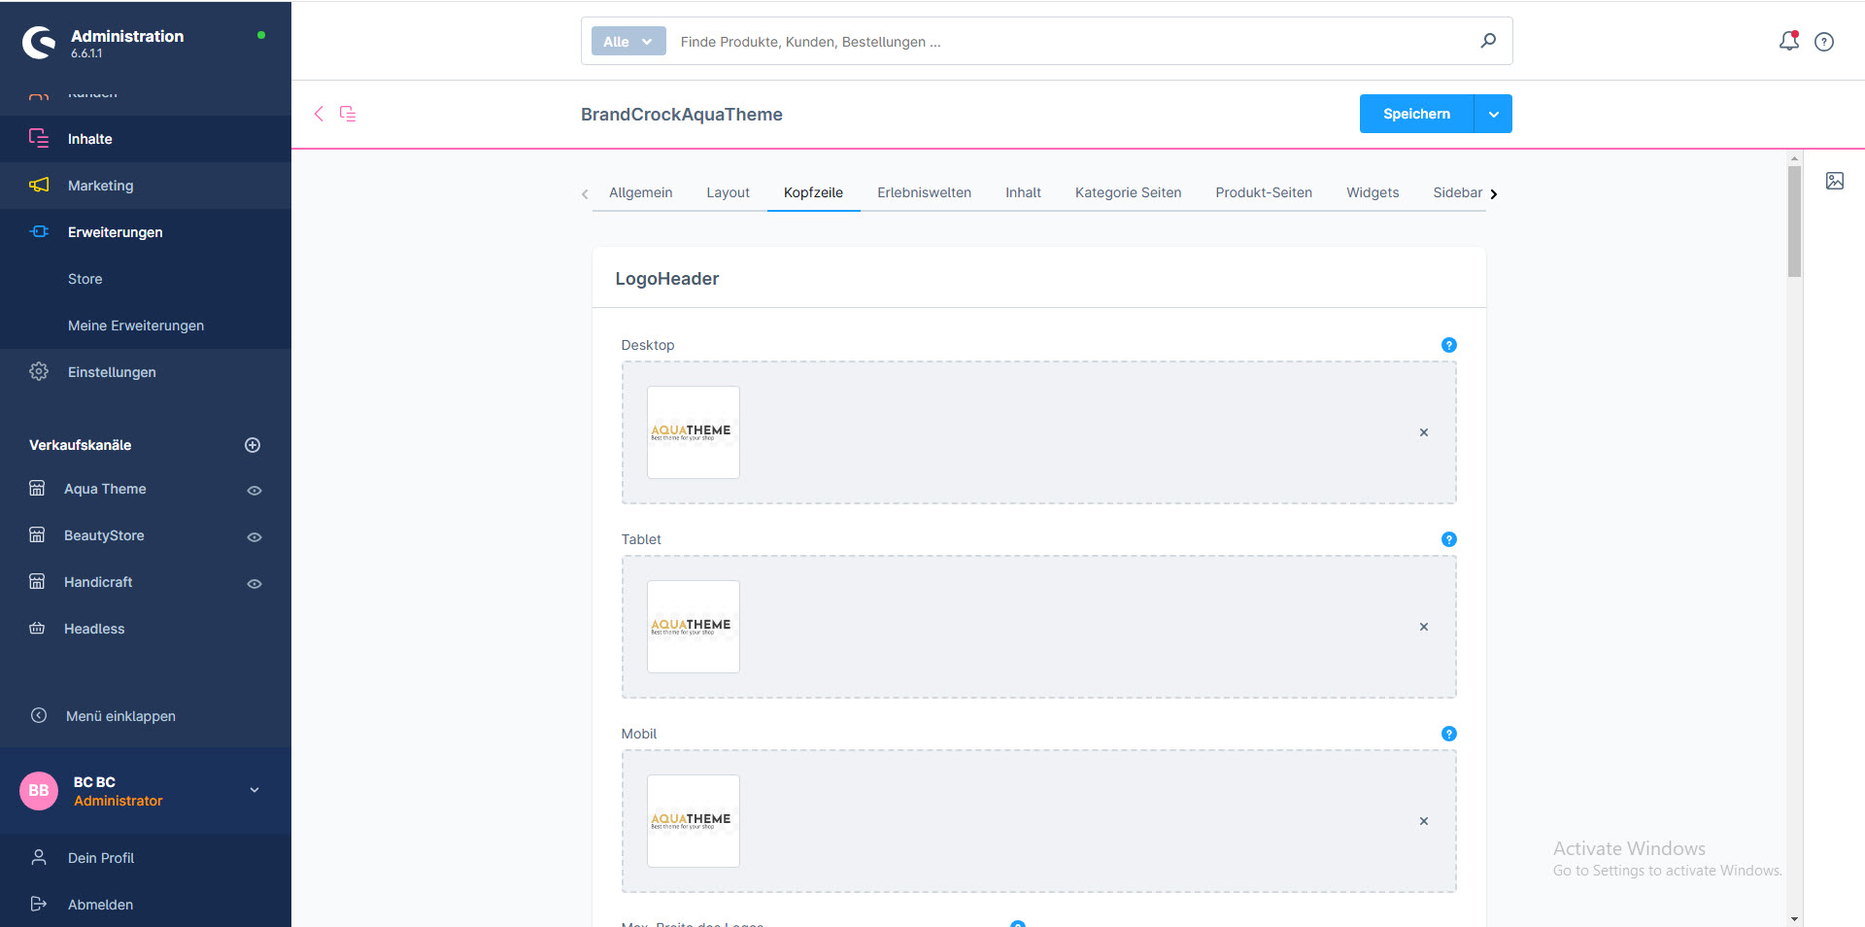The height and width of the screenshot is (927, 1865).
Task: Expand the BC BC user menu
Action: (254, 790)
